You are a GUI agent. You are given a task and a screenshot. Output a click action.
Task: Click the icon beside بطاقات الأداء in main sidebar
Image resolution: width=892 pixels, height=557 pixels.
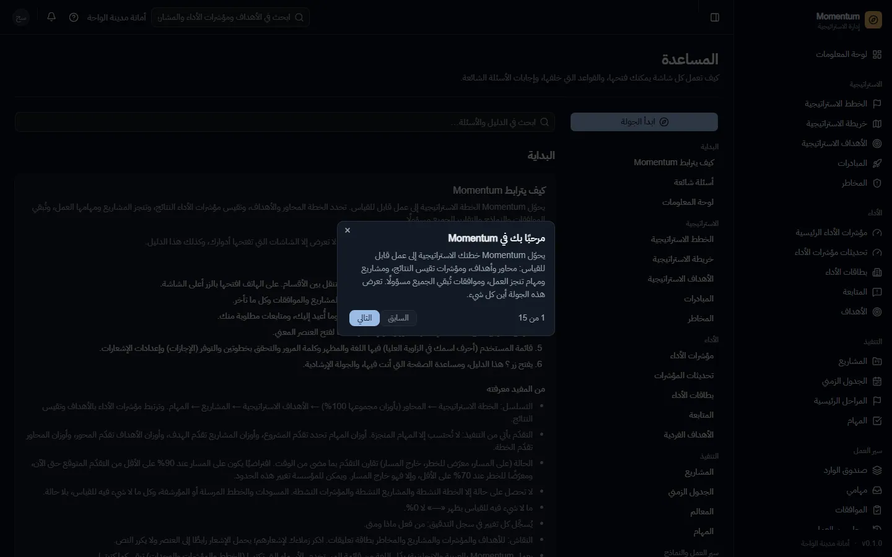(877, 272)
